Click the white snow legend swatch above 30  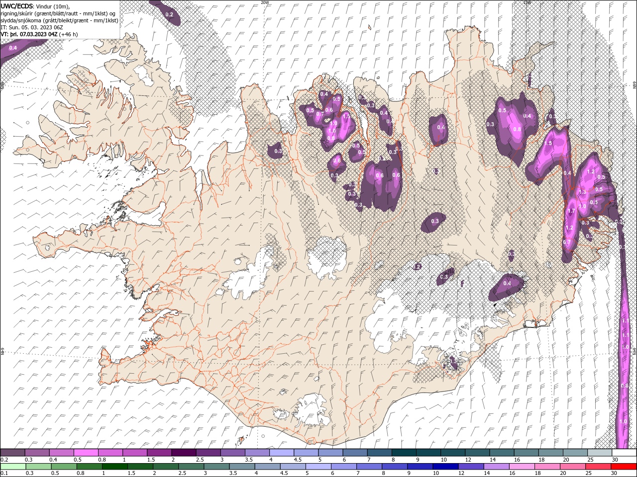(624, 453)
